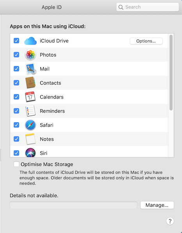This screenshot has width=182, height=233.
Task: Select the Contacts label text
Action: [x=50, y=83]
